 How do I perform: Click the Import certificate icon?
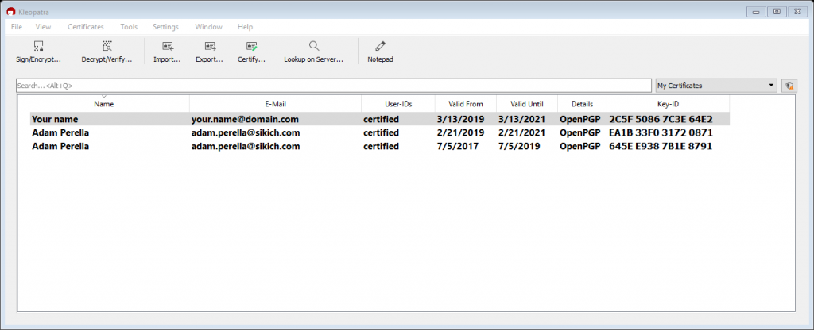pos(167,47)
